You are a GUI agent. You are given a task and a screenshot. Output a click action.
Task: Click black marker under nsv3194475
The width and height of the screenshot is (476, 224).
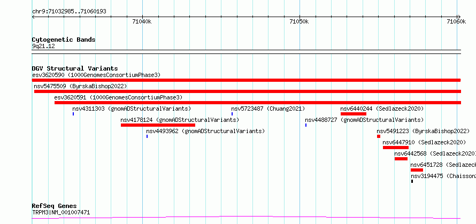coord(412,181)
